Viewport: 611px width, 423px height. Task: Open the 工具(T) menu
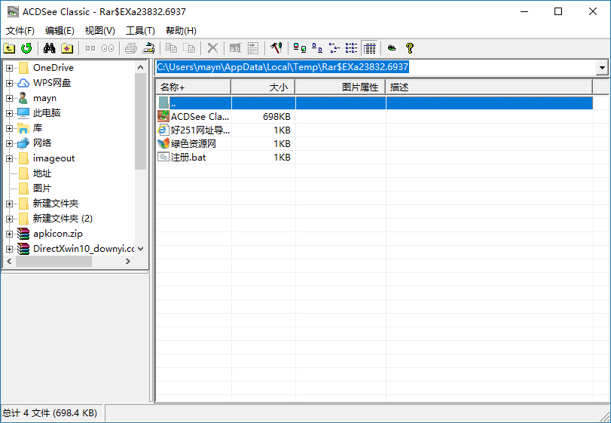140,31
